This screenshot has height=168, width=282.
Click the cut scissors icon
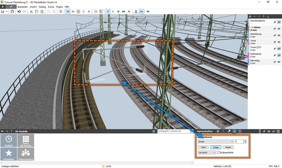(31, 12)
